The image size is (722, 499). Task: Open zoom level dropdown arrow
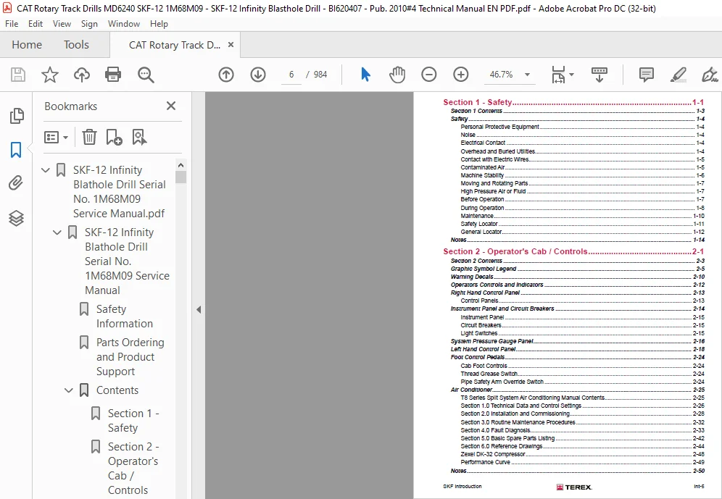tap(527, 75)
